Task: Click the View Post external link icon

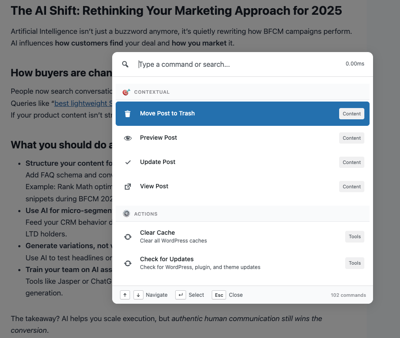Action: coord(128,187)
